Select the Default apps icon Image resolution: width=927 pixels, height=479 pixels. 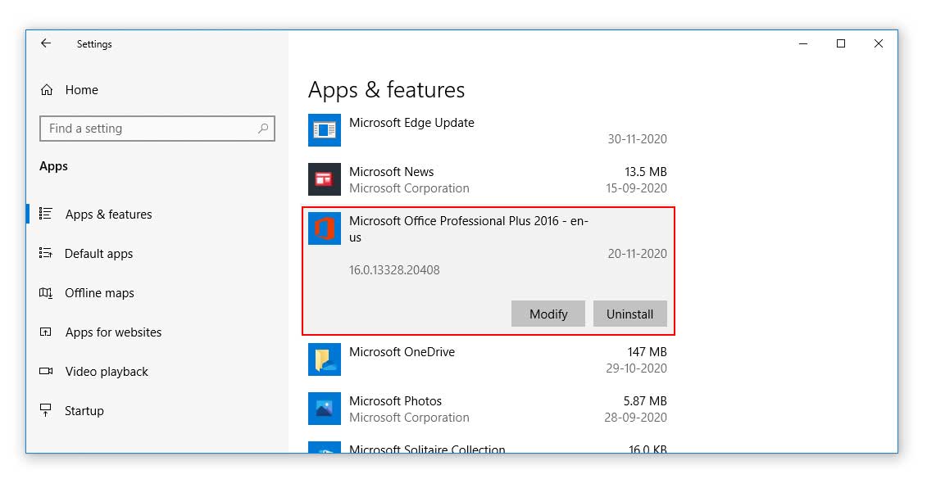point(46,253)
